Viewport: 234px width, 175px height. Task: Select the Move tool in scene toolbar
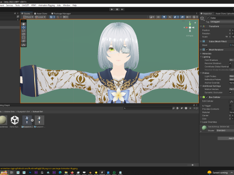pos(23,27)
